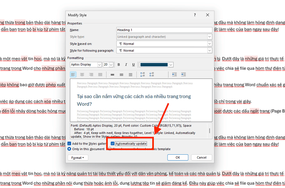Decrease indent icon
Image resolution: width=285 pixels, height=188 pixels.
pyautogui.click(x=174, y=75)
